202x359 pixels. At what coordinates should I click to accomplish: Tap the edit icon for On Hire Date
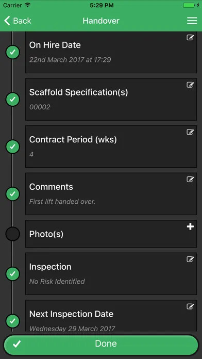[190, 37]
